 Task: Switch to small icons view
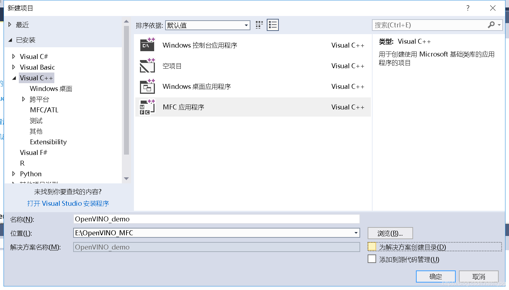[x=259, y=25]
